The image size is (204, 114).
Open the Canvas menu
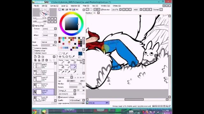pyautogui.click(x=54, y=6)
